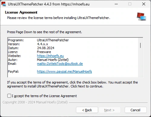This screenshot has height=117, width=151.
Task: Go back with the '< Back' button
Action: click(87, 110)
